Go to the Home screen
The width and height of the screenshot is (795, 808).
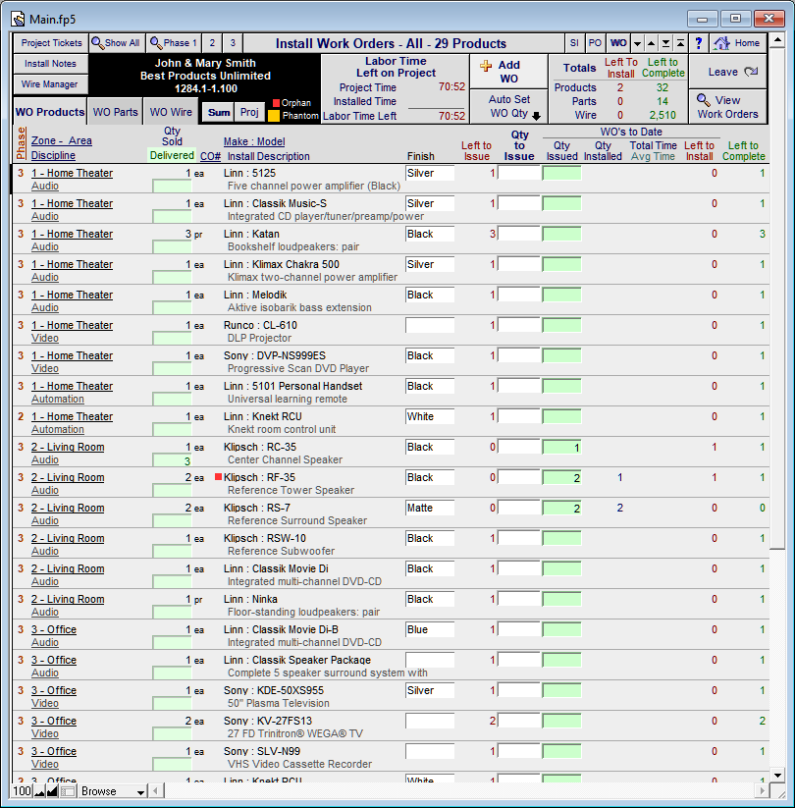coord(738,43)
